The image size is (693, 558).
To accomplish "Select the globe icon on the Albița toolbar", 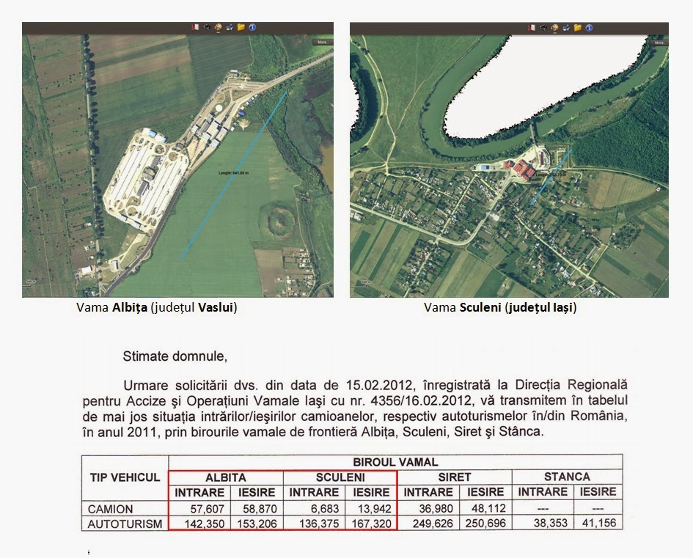I will tap(219, 27).
